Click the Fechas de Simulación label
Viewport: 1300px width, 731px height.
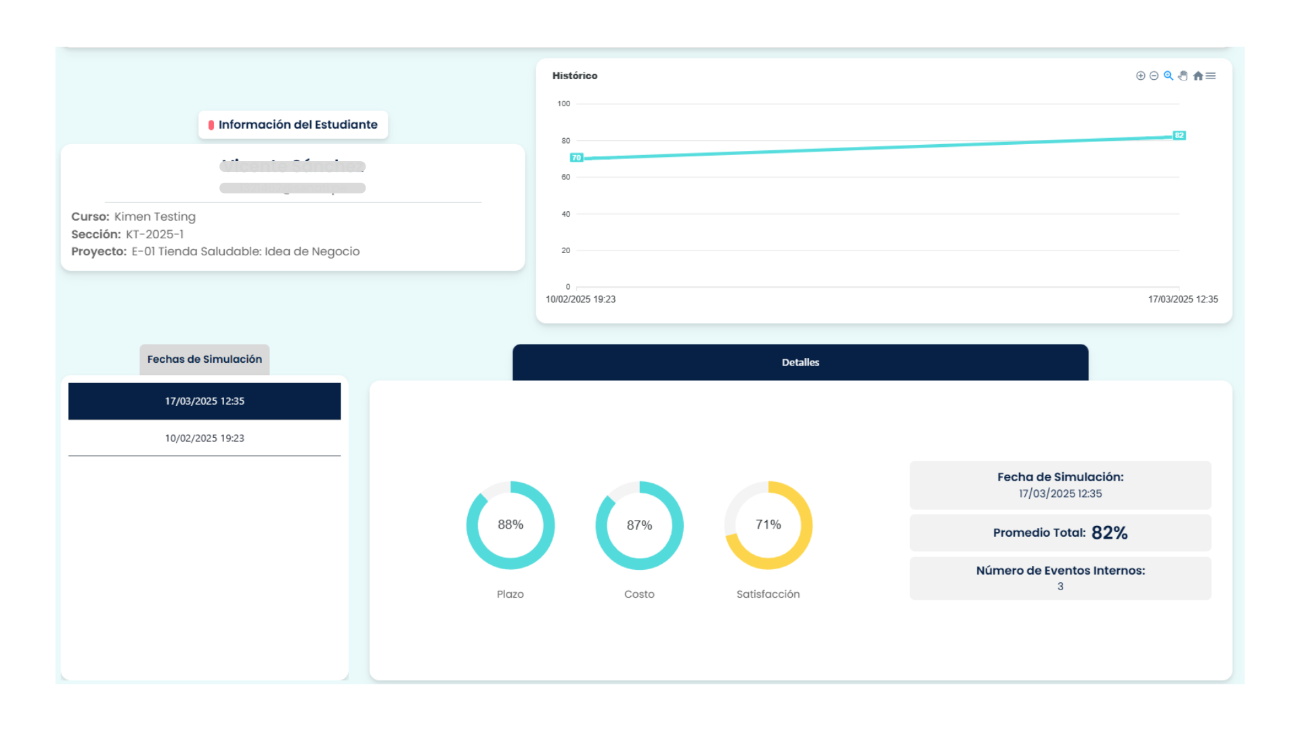click(204, 359)
